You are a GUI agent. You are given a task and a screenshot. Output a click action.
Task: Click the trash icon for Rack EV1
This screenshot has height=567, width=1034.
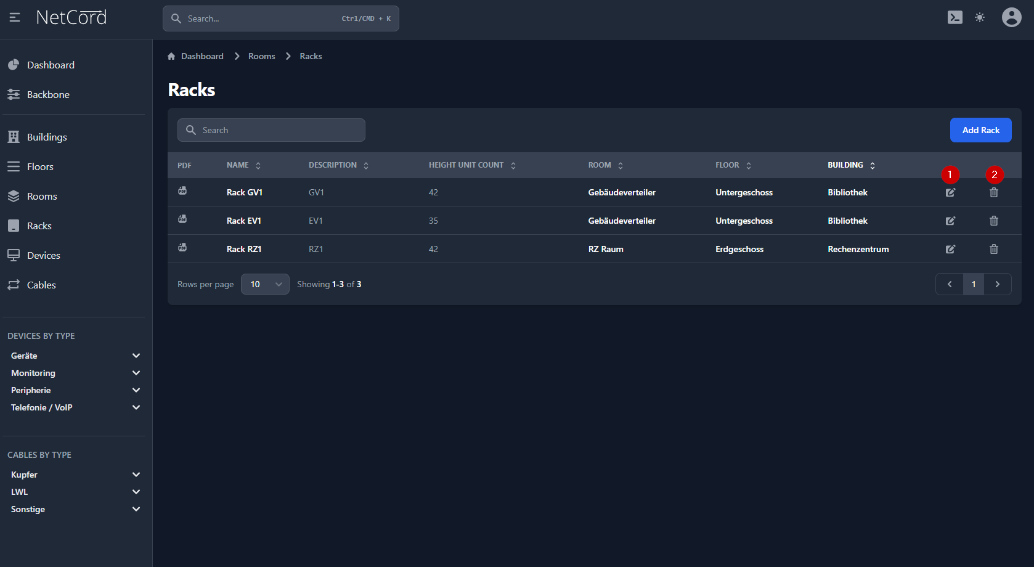click(x=993, y=221)
